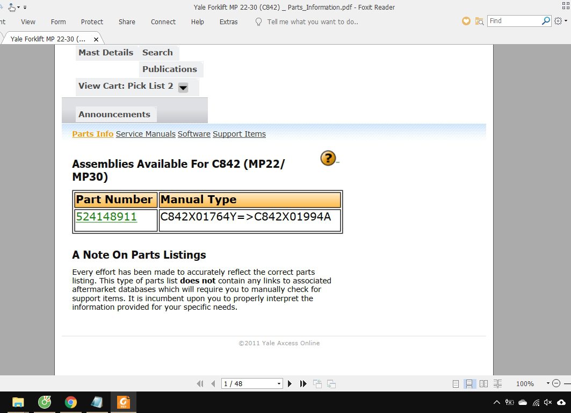The image size is (571, 413).
Task: Switch to continuous page view mode
Action: tap(469, 383)
